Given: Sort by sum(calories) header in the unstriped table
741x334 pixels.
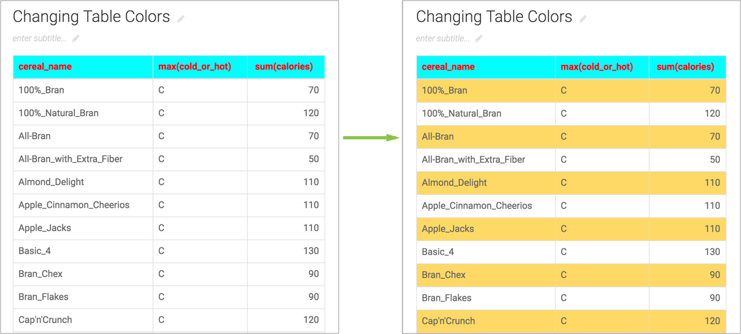Looking at the screenshot, I should click(284, 67).
